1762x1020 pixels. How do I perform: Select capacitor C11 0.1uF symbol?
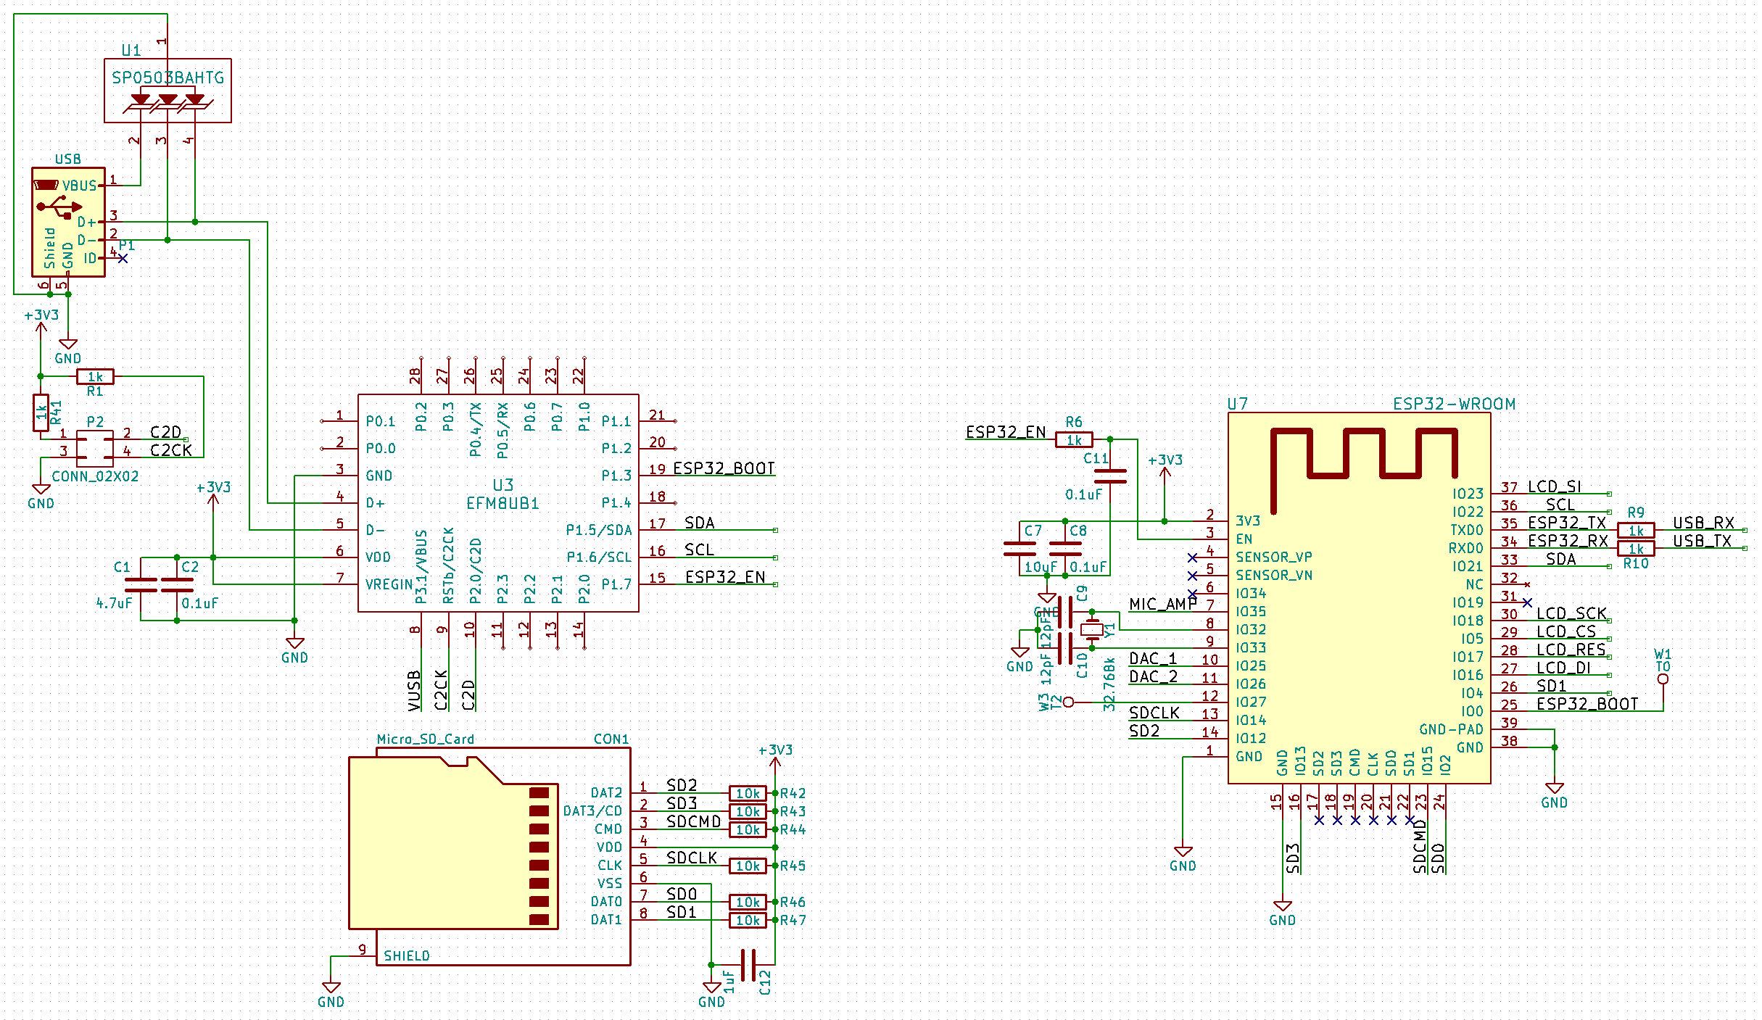click(x=1110, y=476)
